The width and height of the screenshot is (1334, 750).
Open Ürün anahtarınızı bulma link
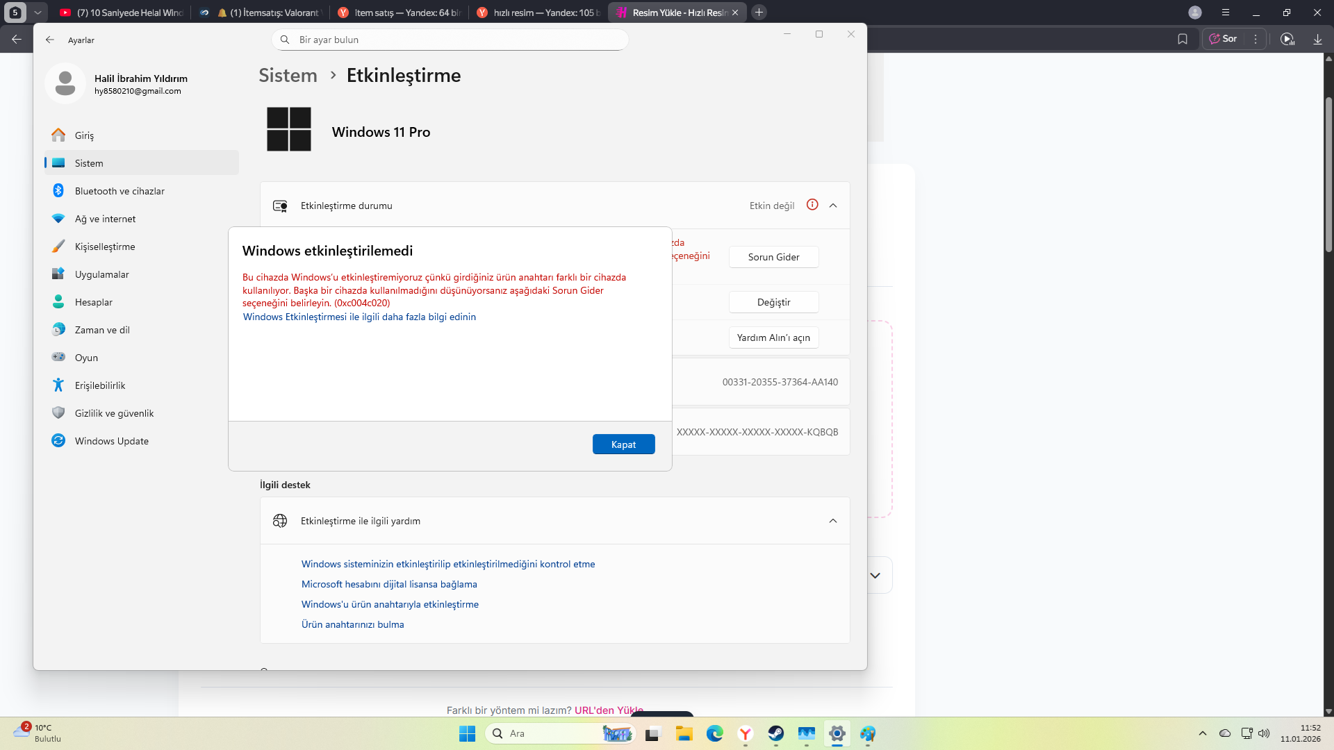(x=352, y=624)
